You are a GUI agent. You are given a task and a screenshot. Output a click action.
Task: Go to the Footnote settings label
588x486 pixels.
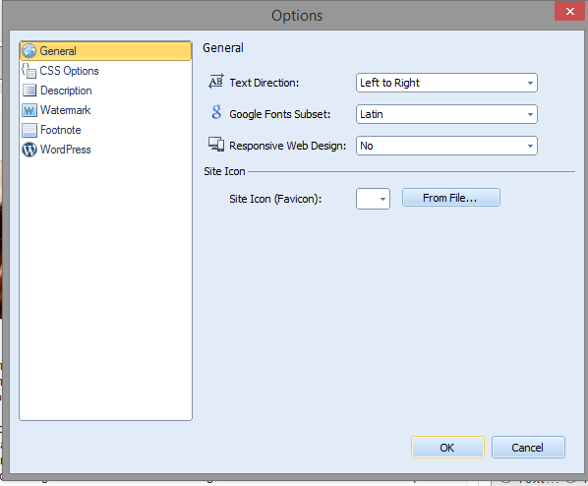[61, 130]
